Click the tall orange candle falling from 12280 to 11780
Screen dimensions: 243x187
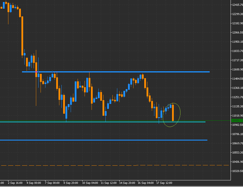tap(22, 36)
